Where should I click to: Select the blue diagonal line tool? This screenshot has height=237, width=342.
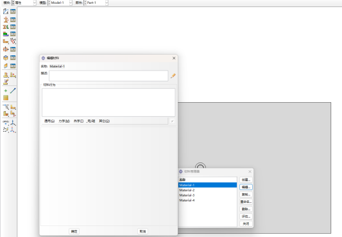coord(13,91)
